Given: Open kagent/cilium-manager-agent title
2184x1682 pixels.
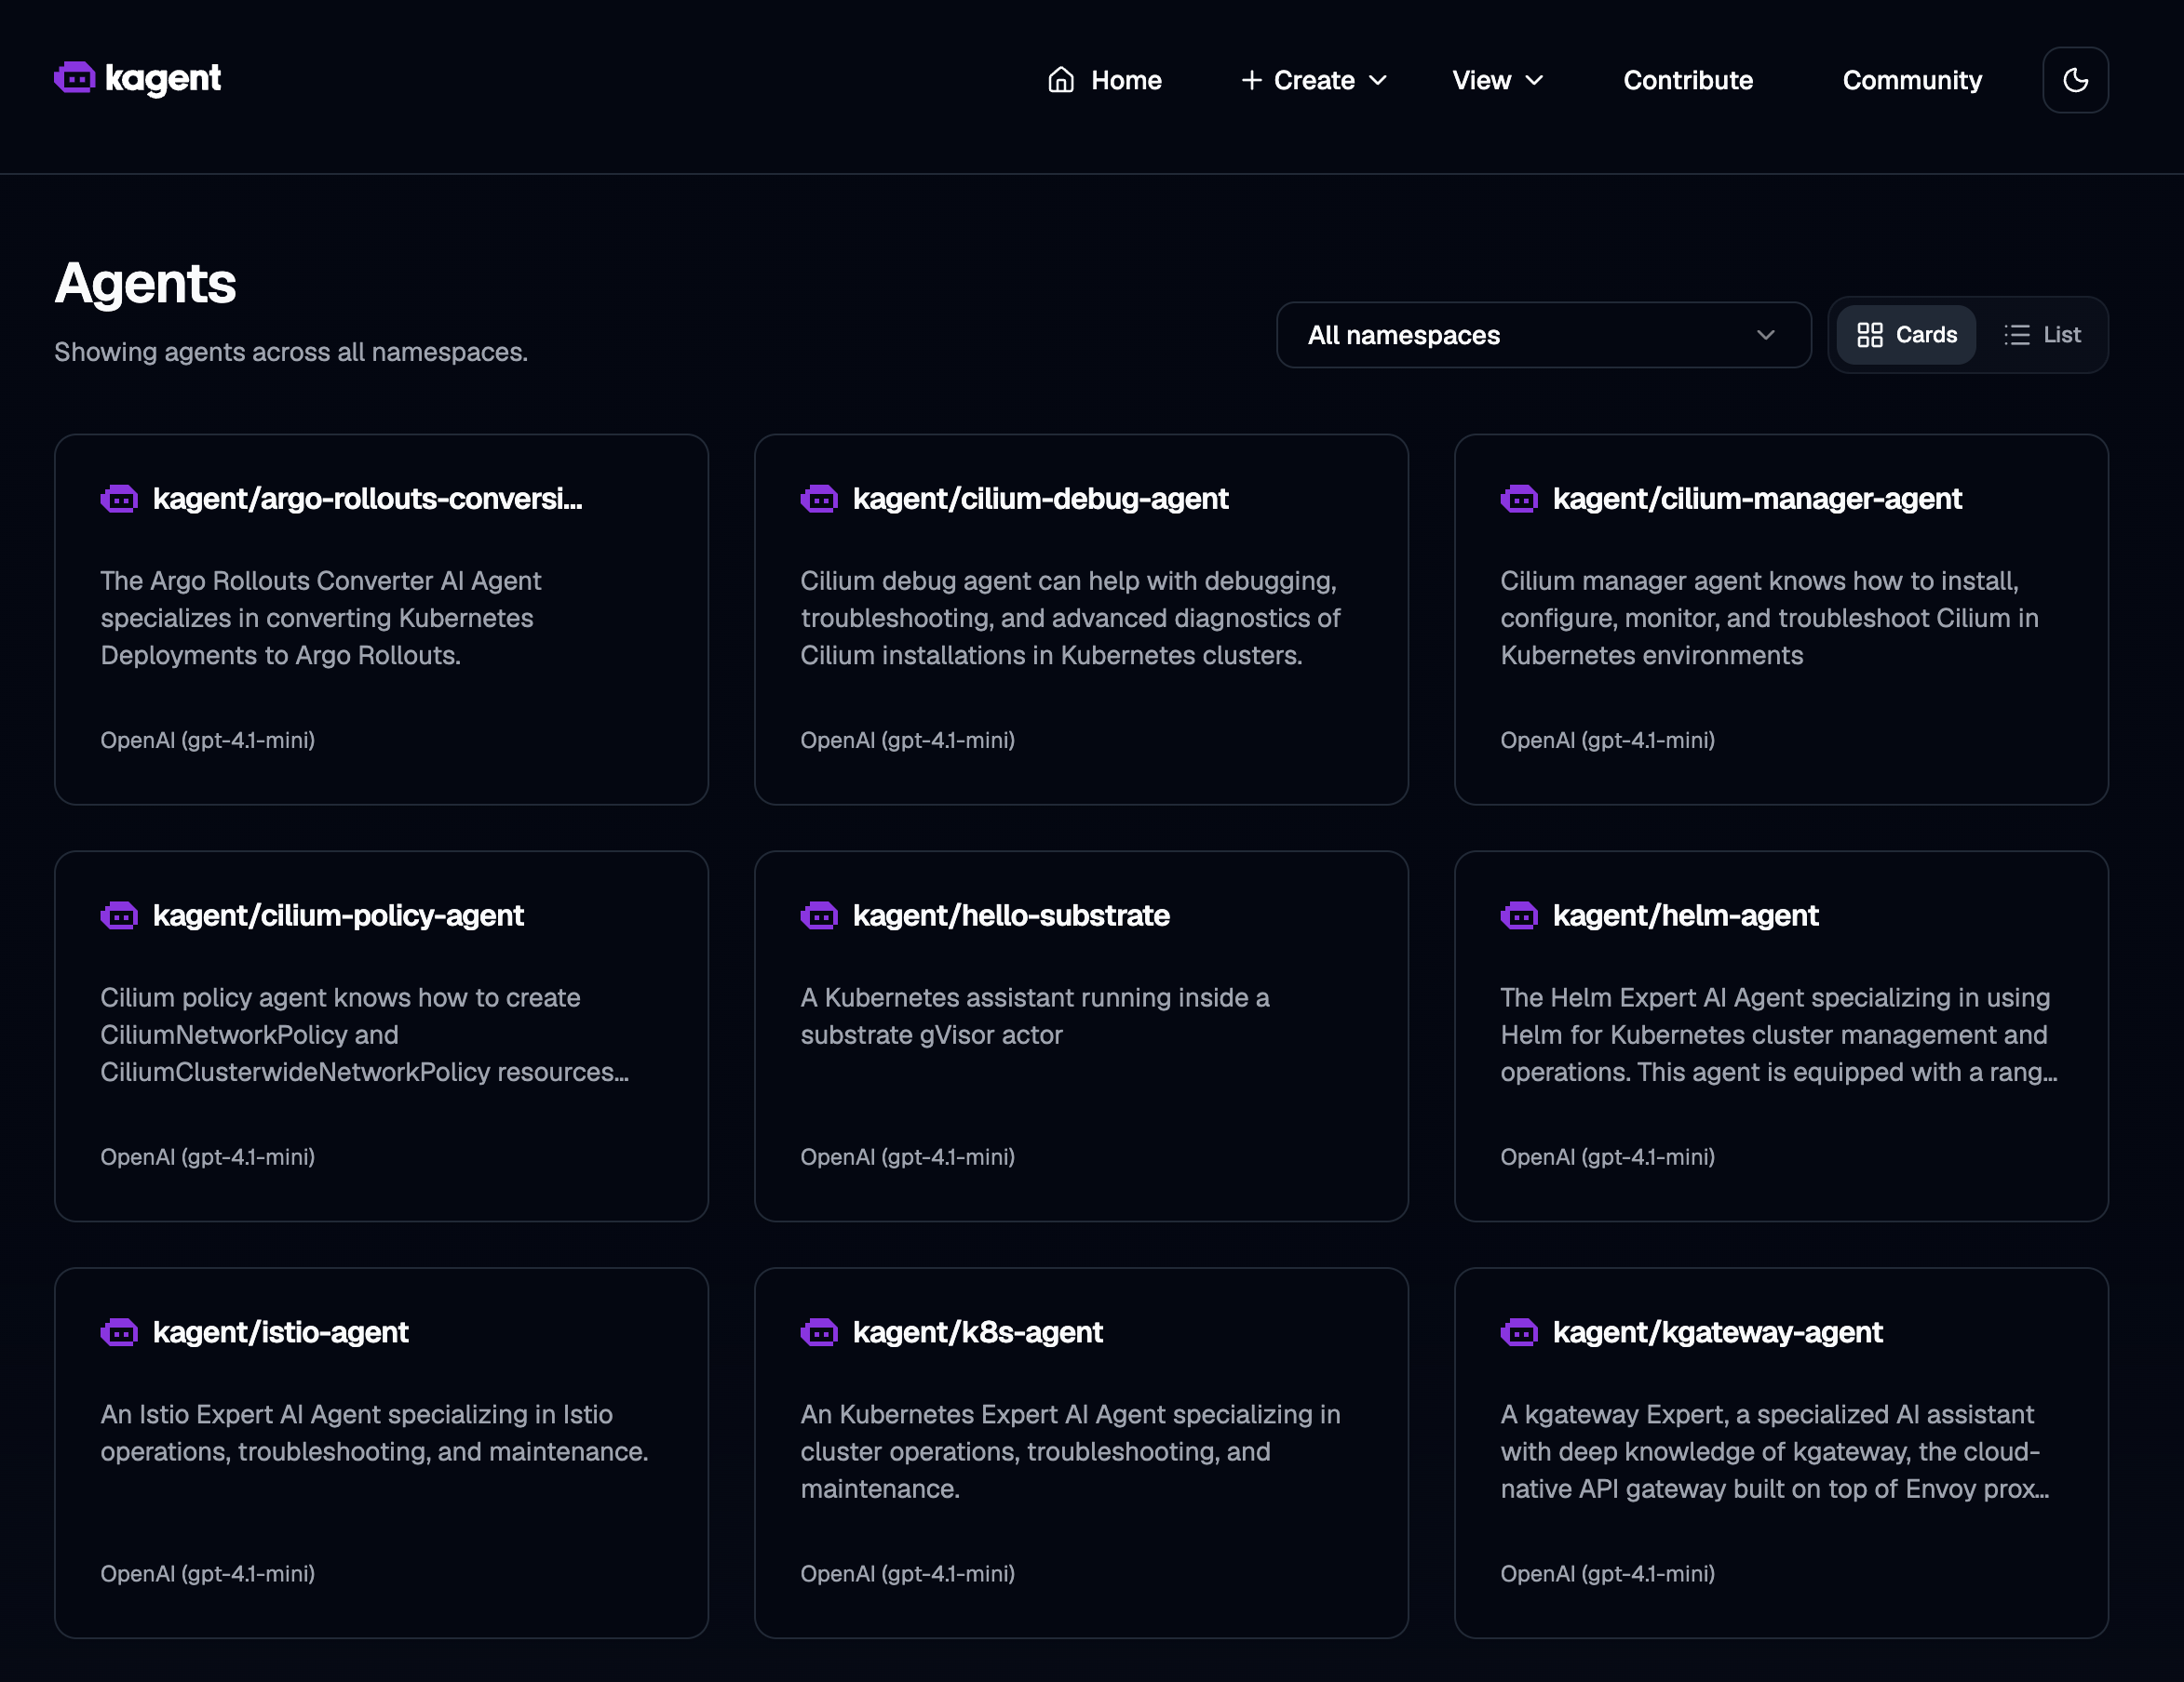Looking at the screenshot, I should point(1757,499).
